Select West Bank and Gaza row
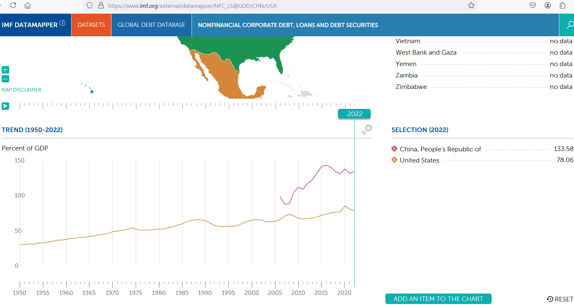 pos(484,52)
